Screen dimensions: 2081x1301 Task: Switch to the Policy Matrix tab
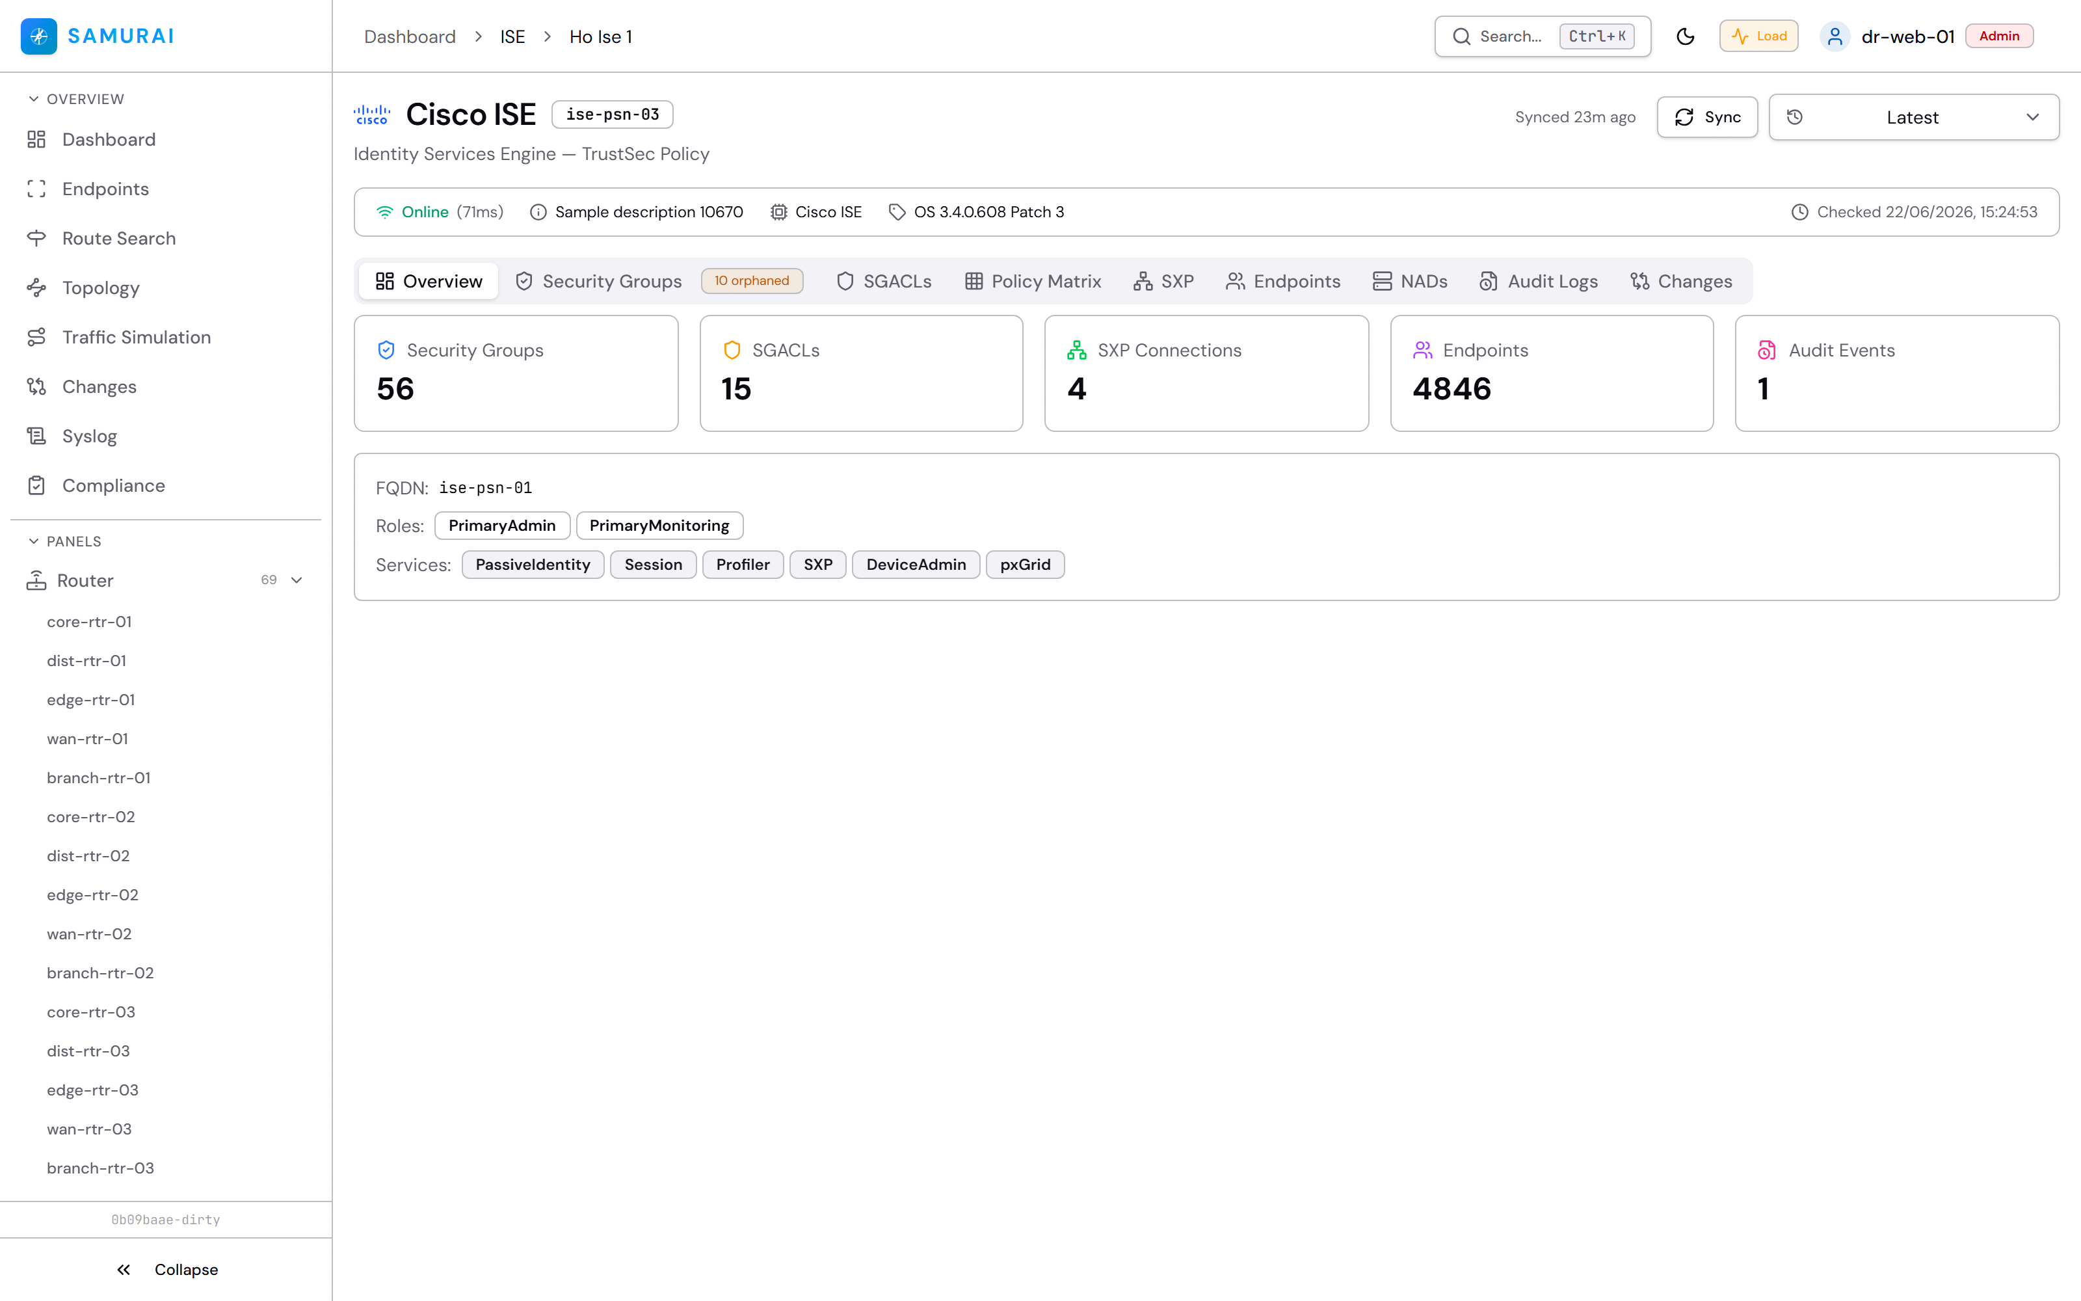pyautogui.click(x=1033, y=282)
